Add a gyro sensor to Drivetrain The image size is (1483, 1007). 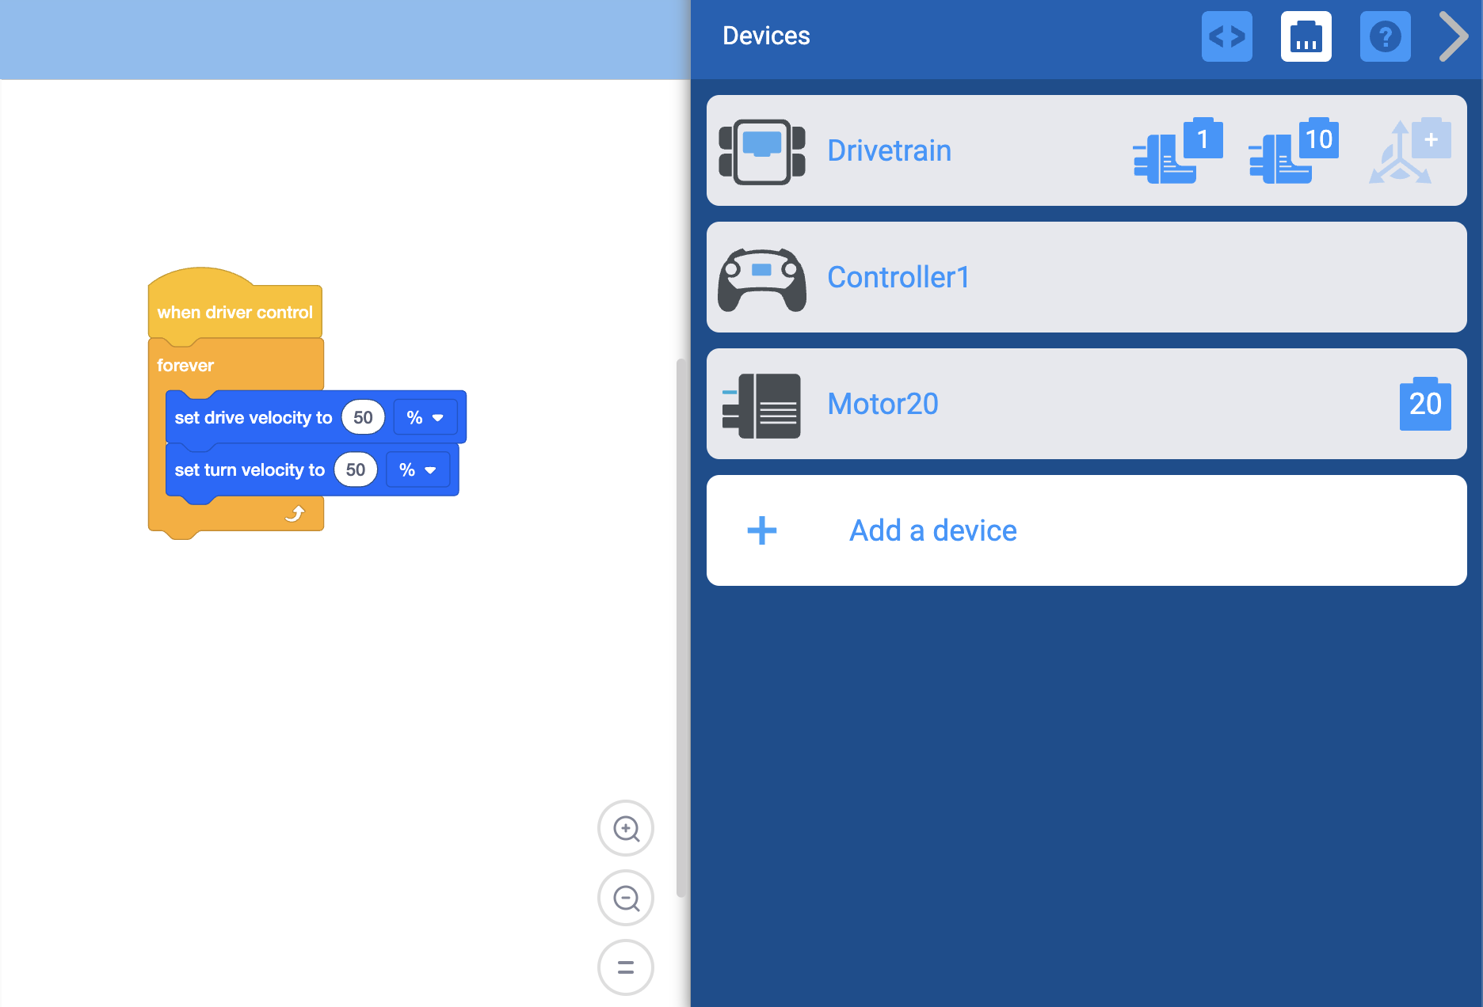point(1410,151)
